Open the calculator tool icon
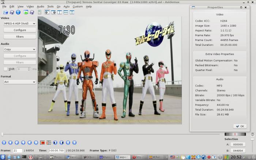Image resolution: width=256 pixels, height=160 pixels. [39, 12]
